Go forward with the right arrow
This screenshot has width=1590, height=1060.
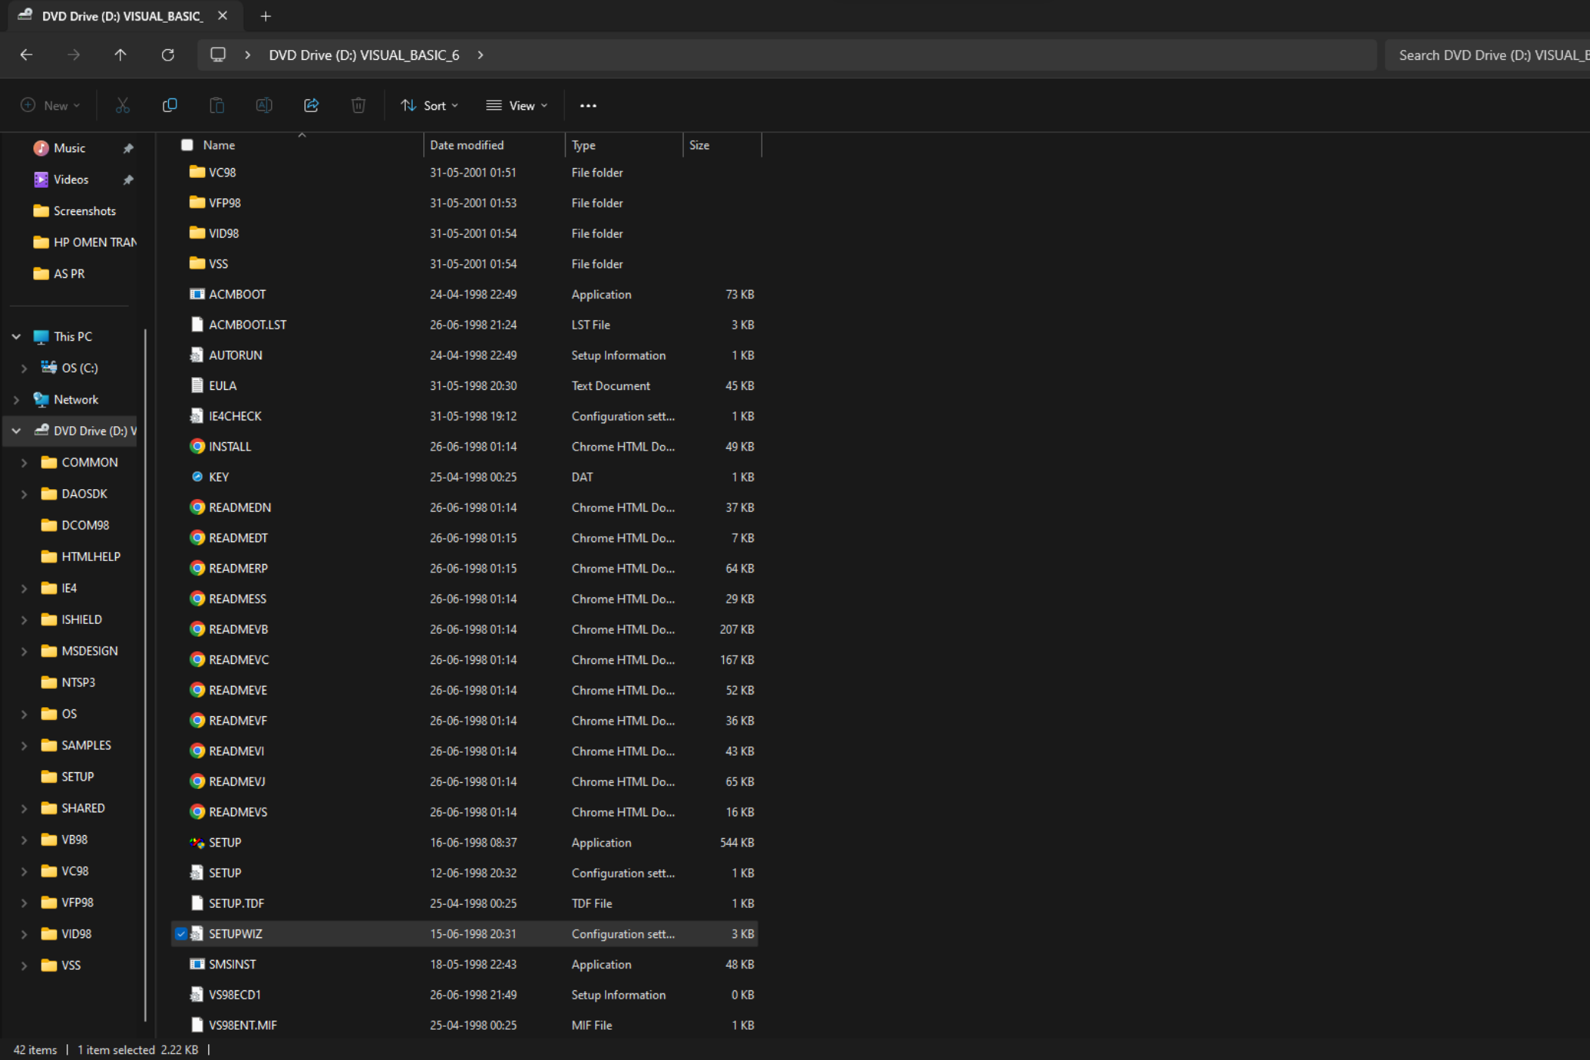click(x=73, y=55)
